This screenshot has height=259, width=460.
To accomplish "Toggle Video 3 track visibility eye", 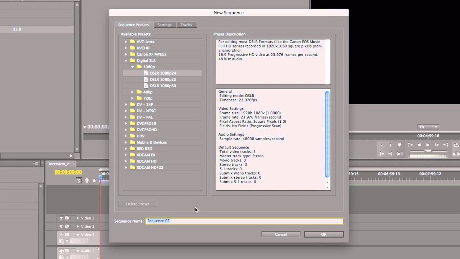I will (x=61, y=218).
